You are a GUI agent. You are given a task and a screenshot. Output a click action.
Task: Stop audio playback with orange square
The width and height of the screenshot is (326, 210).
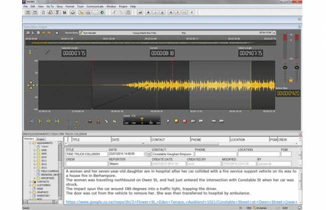pos(176,121)
